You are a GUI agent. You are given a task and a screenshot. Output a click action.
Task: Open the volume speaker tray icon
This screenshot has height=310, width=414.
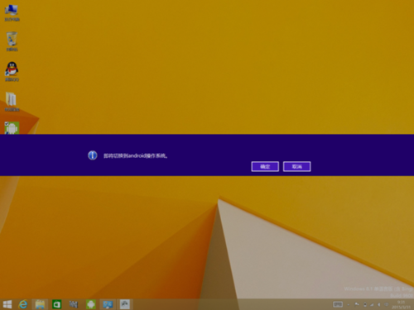379,304
